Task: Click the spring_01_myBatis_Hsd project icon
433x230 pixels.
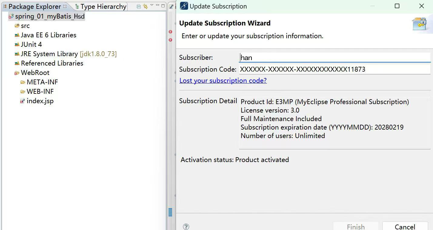Action: coord(11,16)
